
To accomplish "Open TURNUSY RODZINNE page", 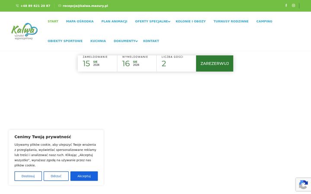I will click(231, 22).
